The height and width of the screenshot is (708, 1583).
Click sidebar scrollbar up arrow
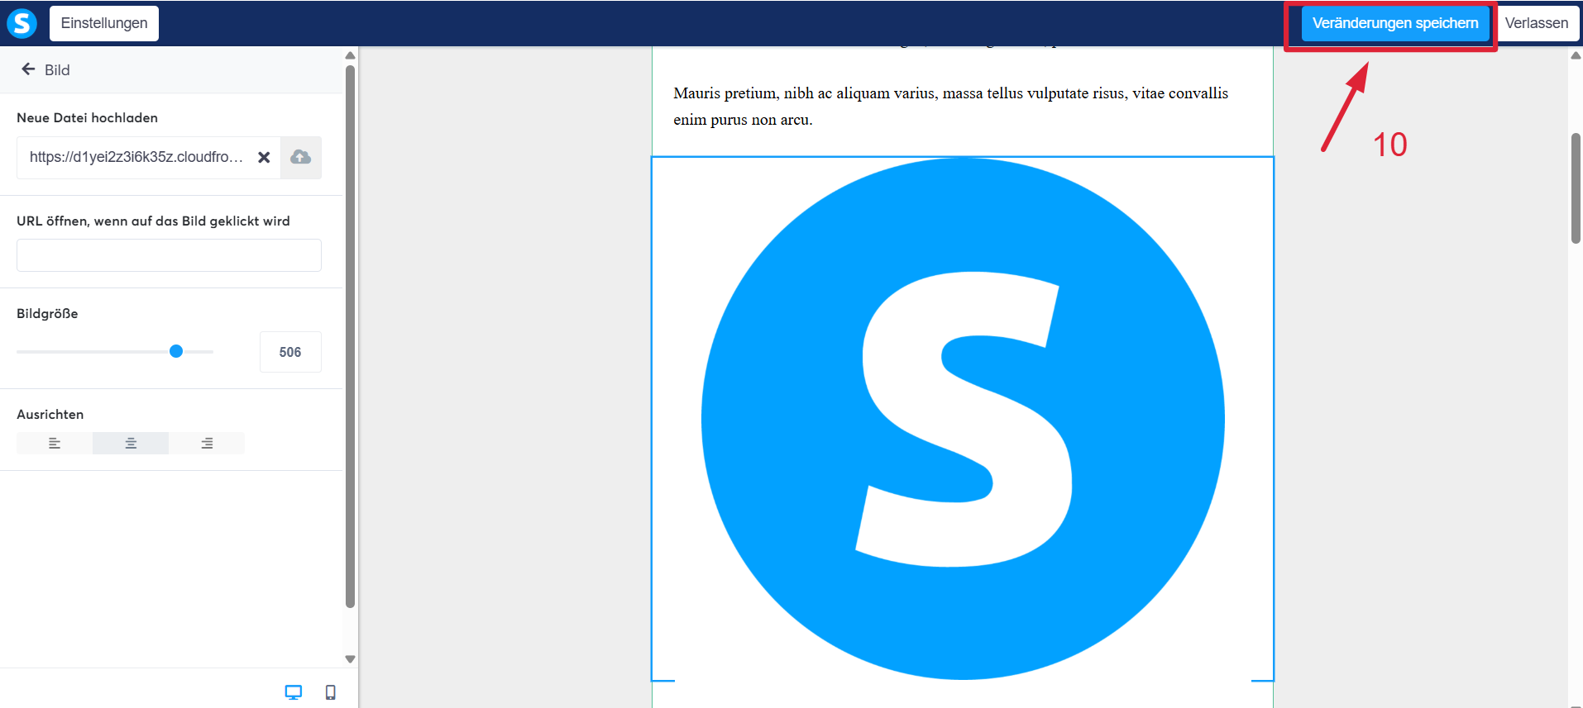[x=350, y=55]
